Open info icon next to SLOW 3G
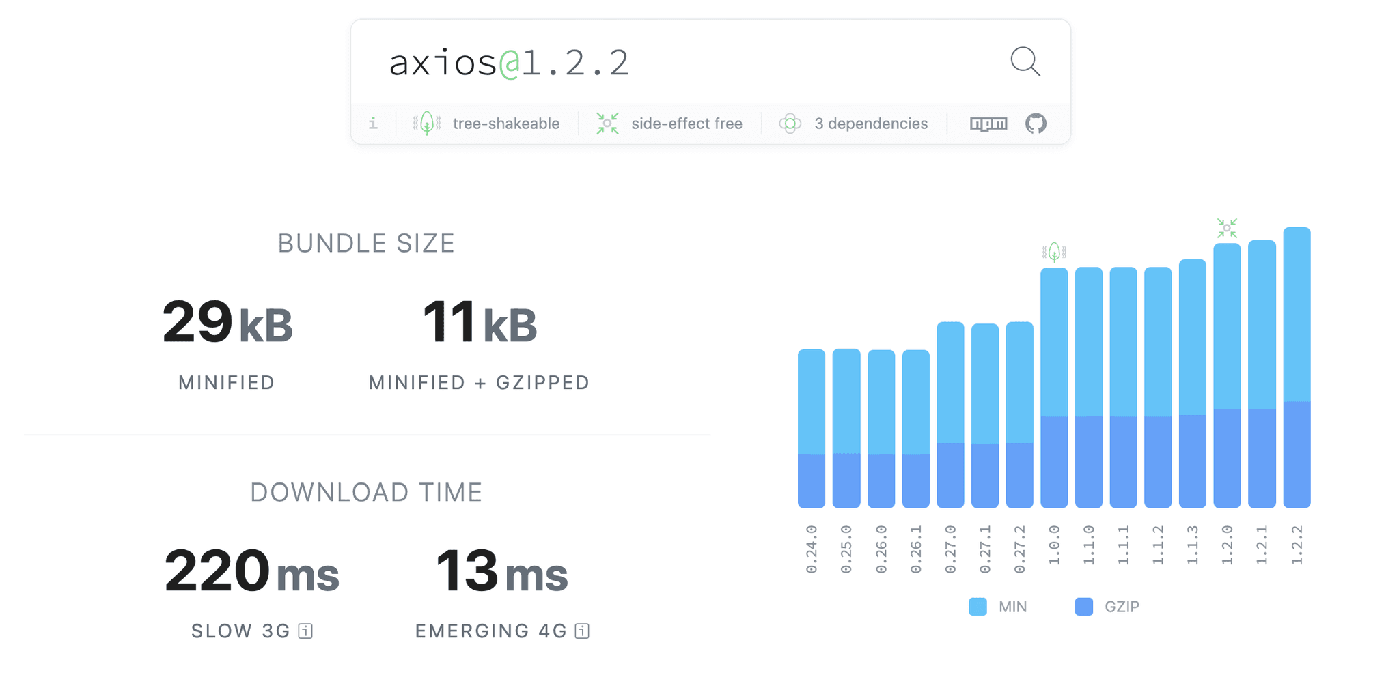Screen dimensions: 1399x677 [306, 631]
